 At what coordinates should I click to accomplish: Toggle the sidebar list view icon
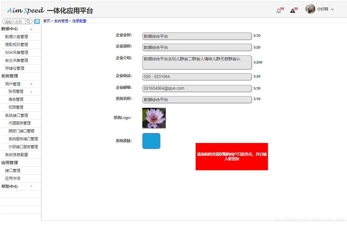coord(37,21)
